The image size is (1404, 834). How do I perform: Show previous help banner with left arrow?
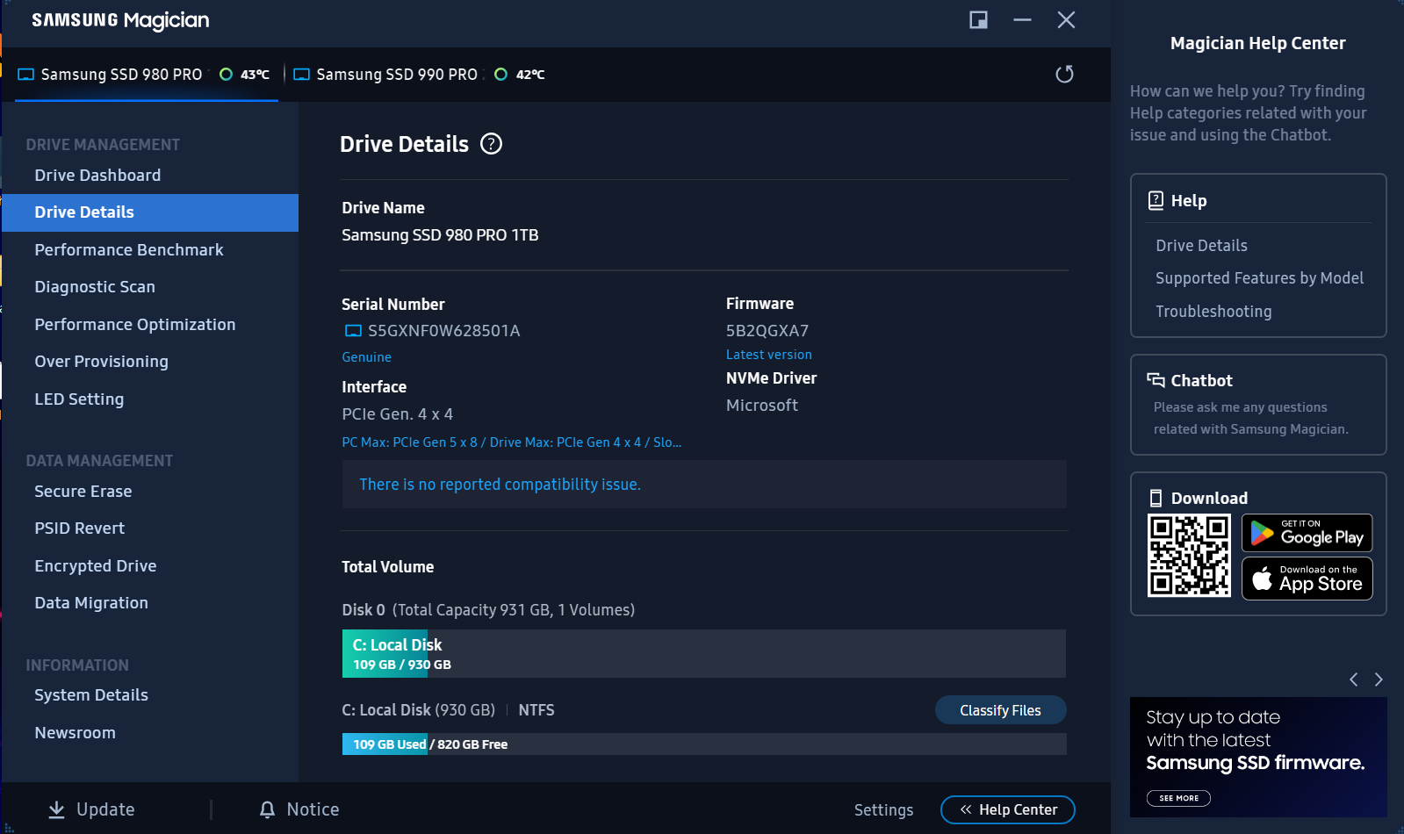1354,679
